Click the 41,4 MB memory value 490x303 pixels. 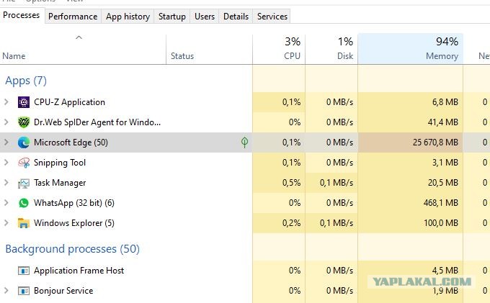coord(443,122)
